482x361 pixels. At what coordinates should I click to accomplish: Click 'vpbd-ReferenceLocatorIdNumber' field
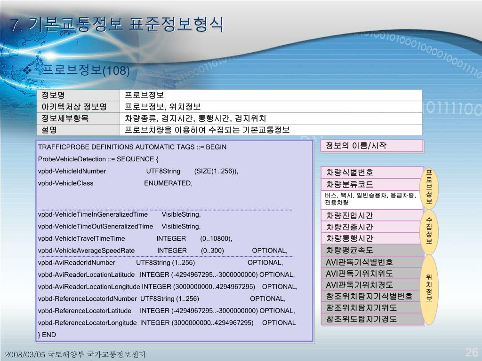point(87,298)
